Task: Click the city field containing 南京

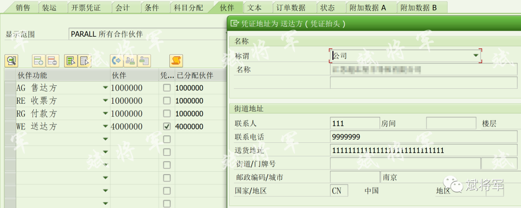Action: pyautogui.click(x=451, y=177)
